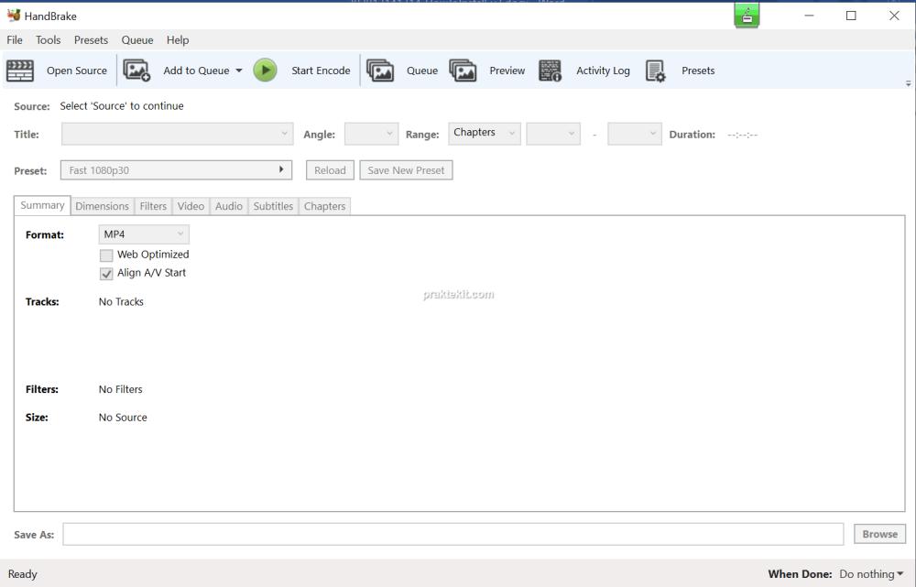Click the Preview images icon
916x587 pixels.
463,71
